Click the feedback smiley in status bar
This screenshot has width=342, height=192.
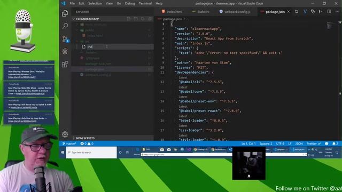point(327,143)
